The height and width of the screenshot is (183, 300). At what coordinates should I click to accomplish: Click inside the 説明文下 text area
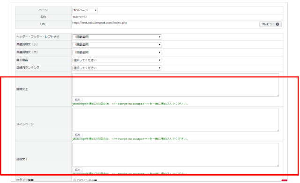tap(175, 155)
